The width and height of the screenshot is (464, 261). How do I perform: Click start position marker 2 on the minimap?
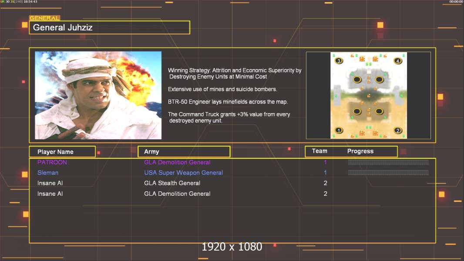coord(398,130)
